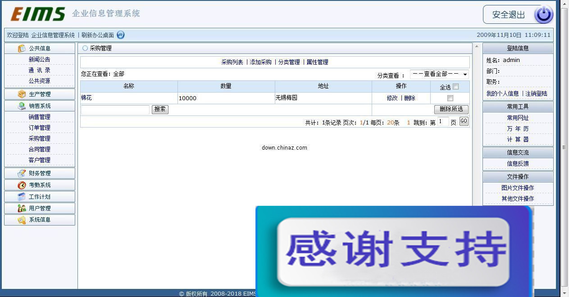Expand the 生产管理 menu section
Screen dimensions: 569x297
[x=40, y=94]
